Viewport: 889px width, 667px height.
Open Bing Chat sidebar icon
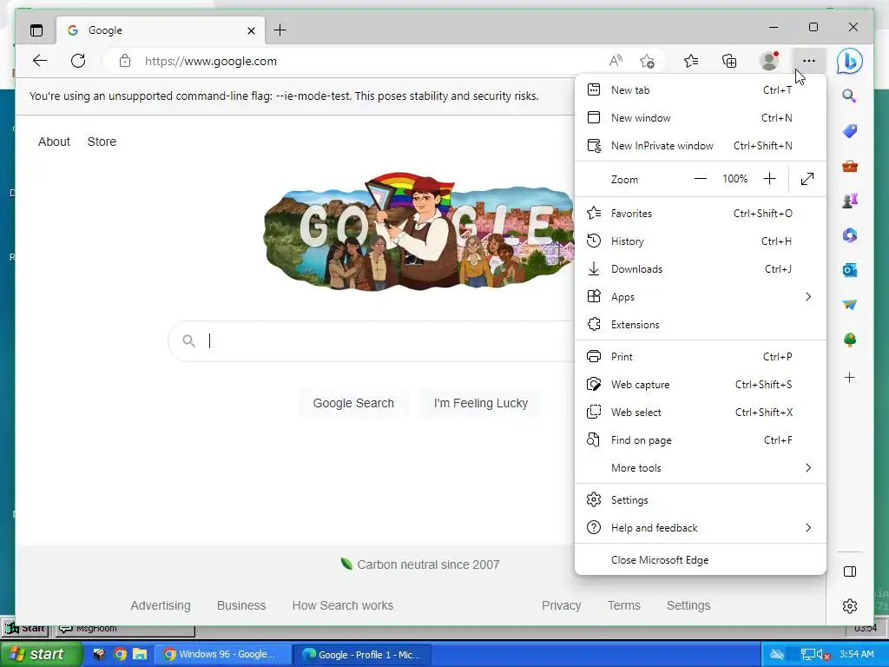point(850,62)
